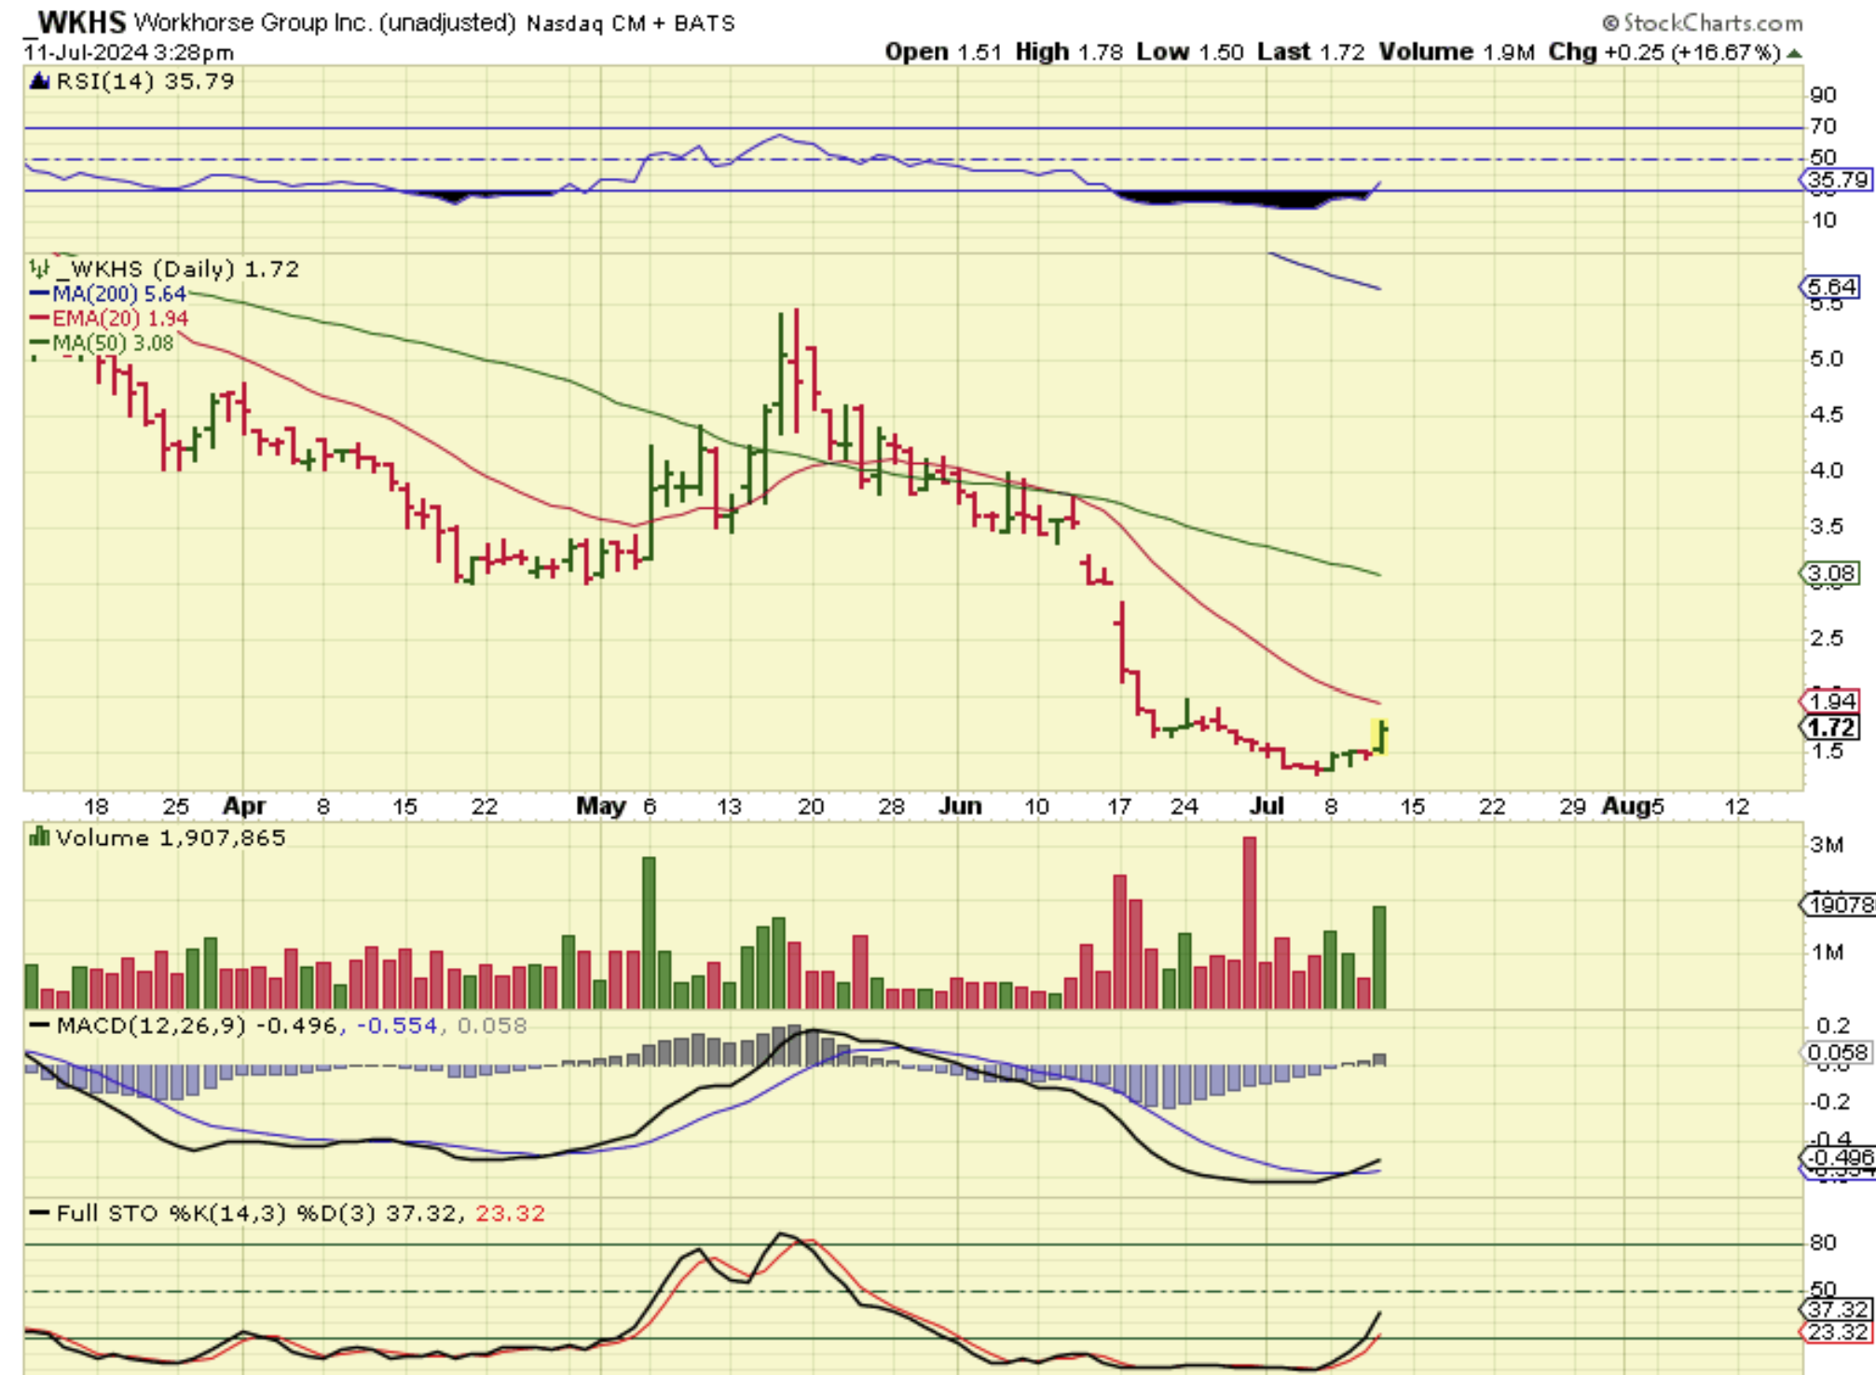
Task: Click the MA(200) blue line swatch
Action: click(x=39, y=294)
